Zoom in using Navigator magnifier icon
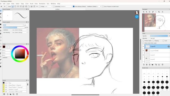 (x=144, y=12)
